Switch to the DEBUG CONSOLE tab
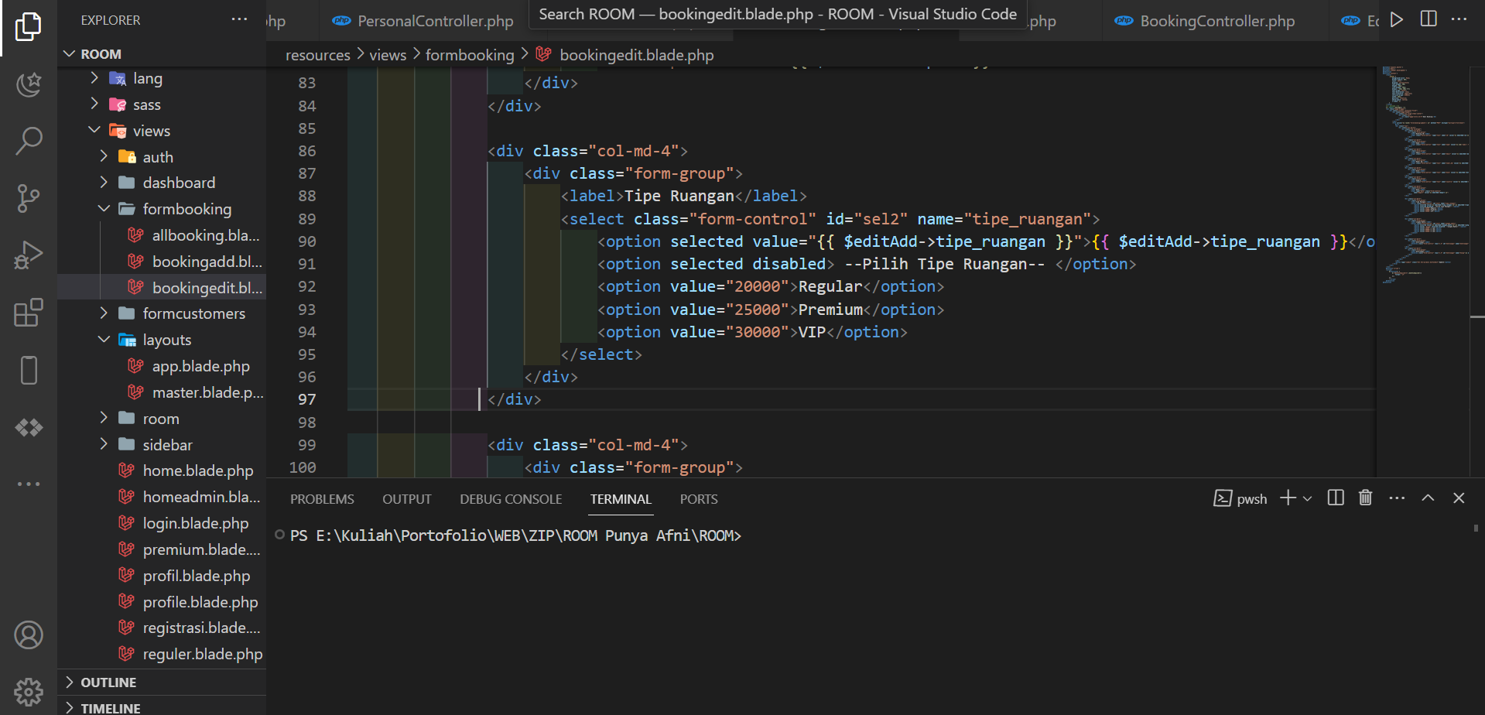1485x715 pixels. tap(511, 499)
